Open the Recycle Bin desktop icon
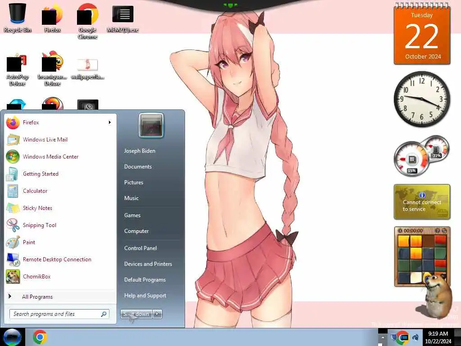 [18, 17]
